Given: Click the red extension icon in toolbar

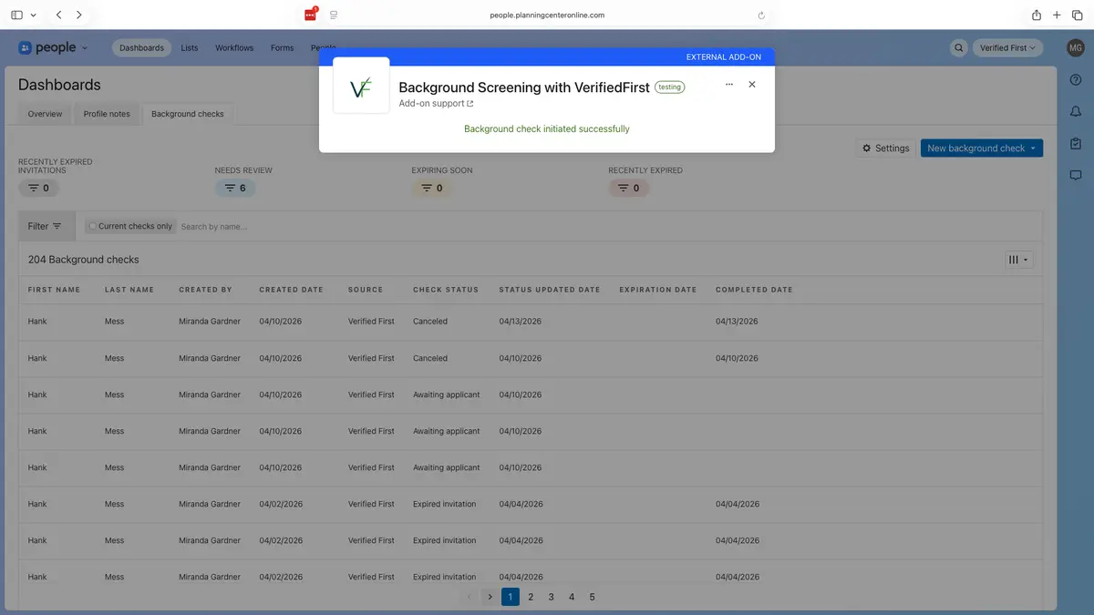Looking at the screenshot, I should pyautogui.click(x=310, y=15).
